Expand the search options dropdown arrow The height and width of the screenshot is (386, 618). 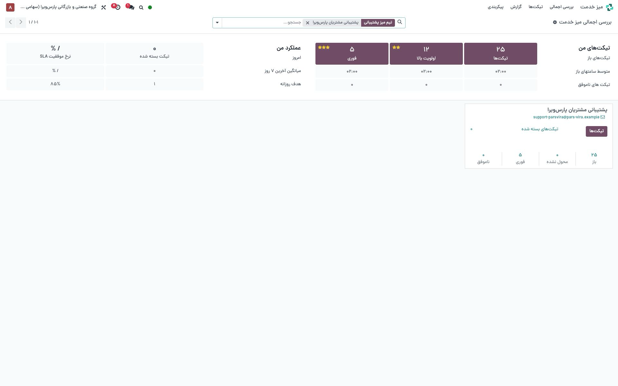217,23
